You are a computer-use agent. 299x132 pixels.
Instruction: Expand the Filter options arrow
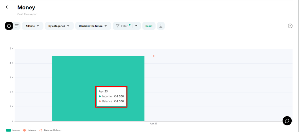click(x=136, y=26)
